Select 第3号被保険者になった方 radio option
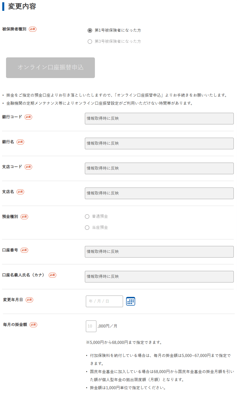 [90, 42]
